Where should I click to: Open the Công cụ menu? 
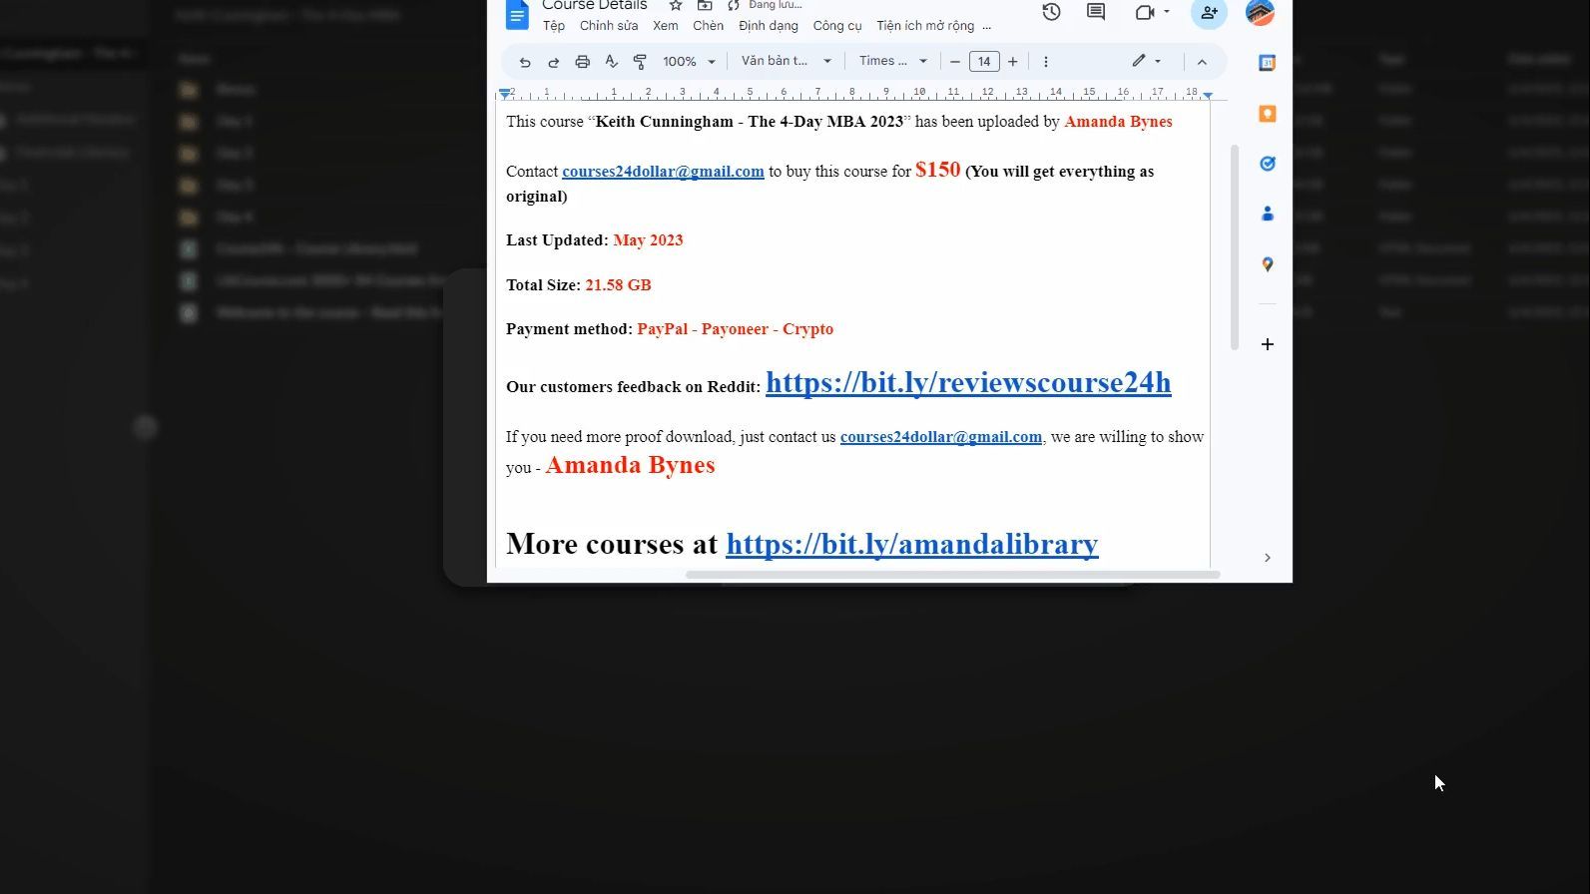point(837,26)
